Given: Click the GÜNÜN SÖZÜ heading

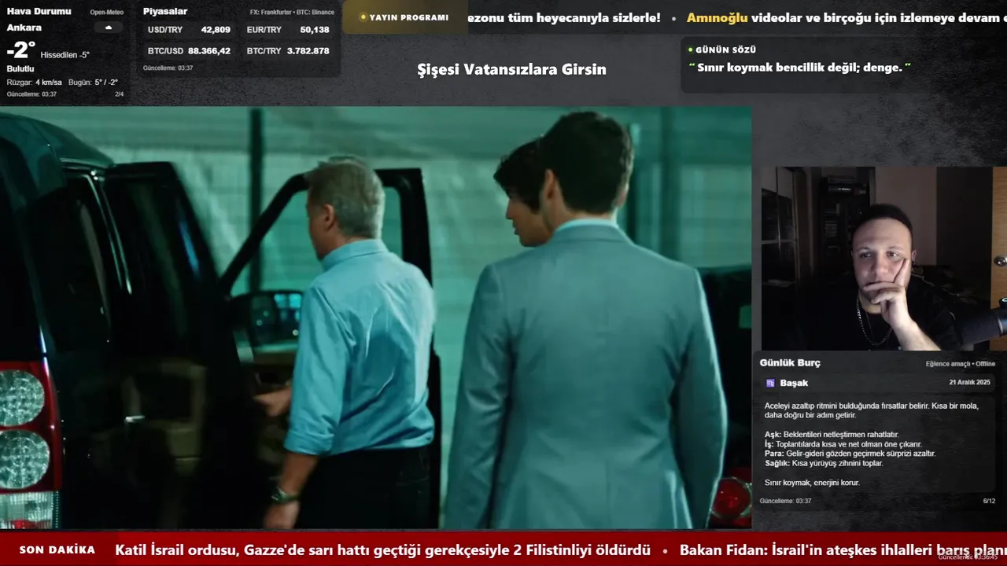Looking at the screenshot, I should (x=725, y=50).
